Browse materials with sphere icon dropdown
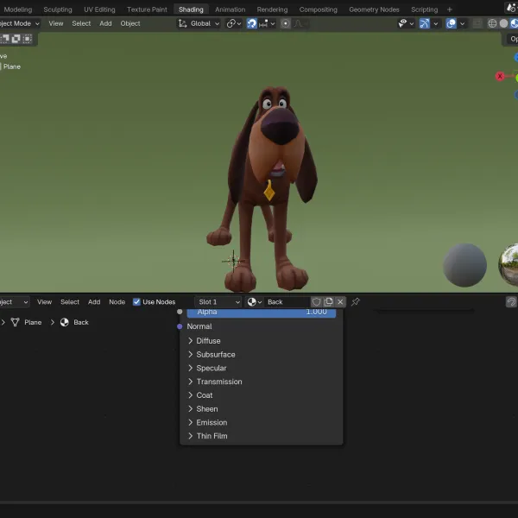 (255, 302)
